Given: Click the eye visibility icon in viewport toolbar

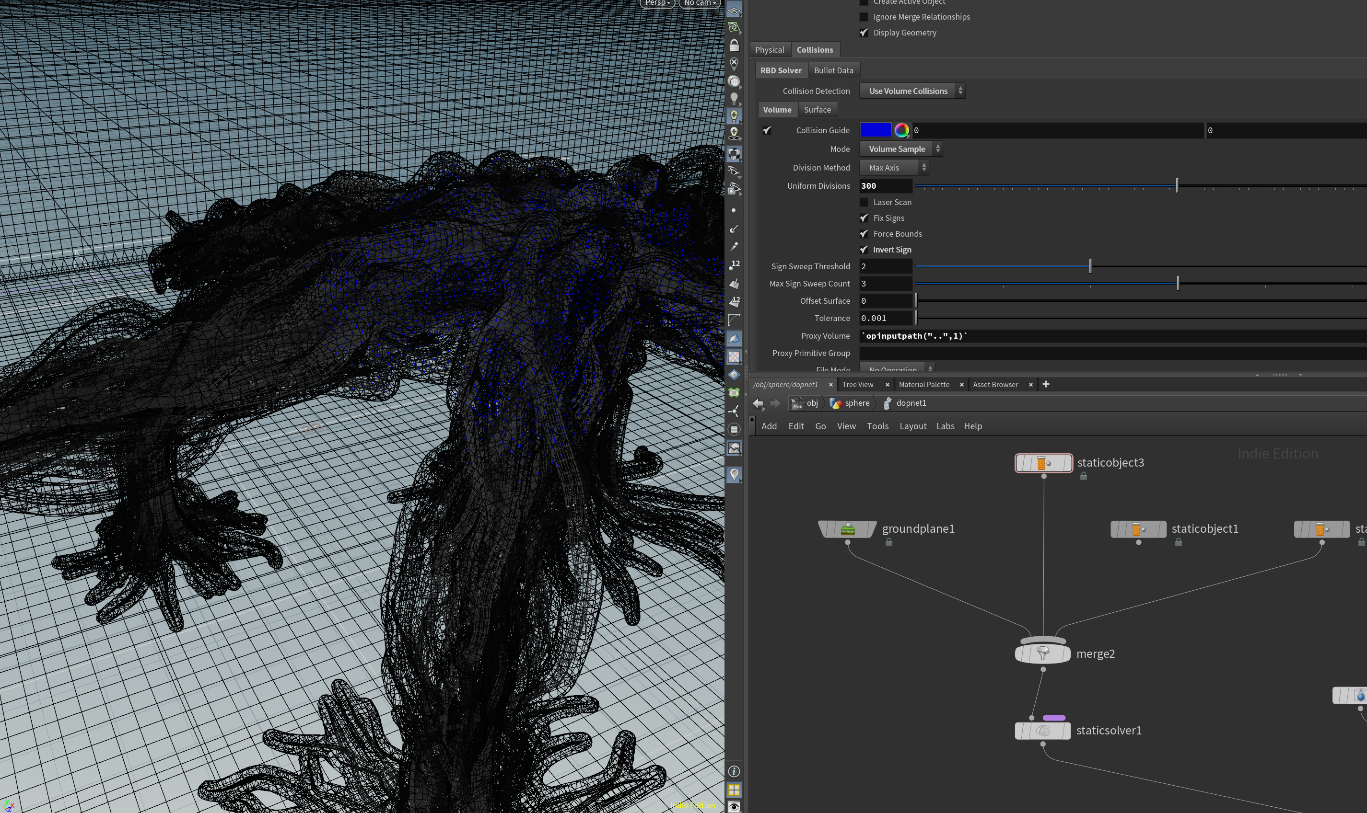Looking at the screenshot, I should point(734,807).
